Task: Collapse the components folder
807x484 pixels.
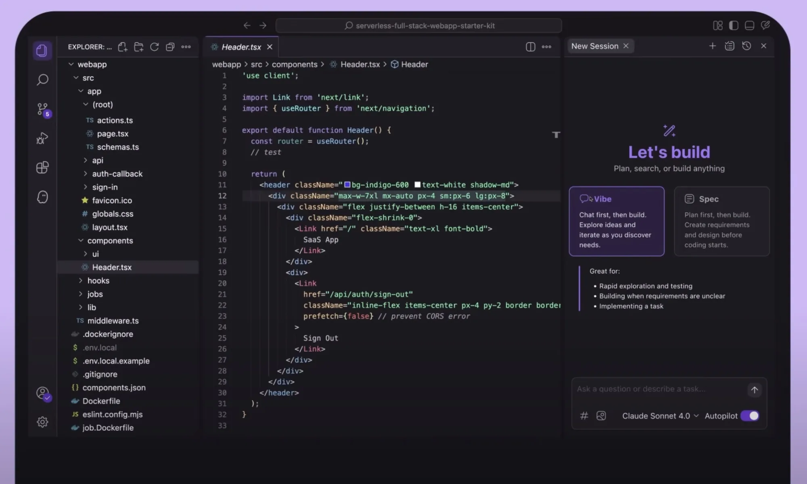Action: pyautogui.click(x=110, y=241)
